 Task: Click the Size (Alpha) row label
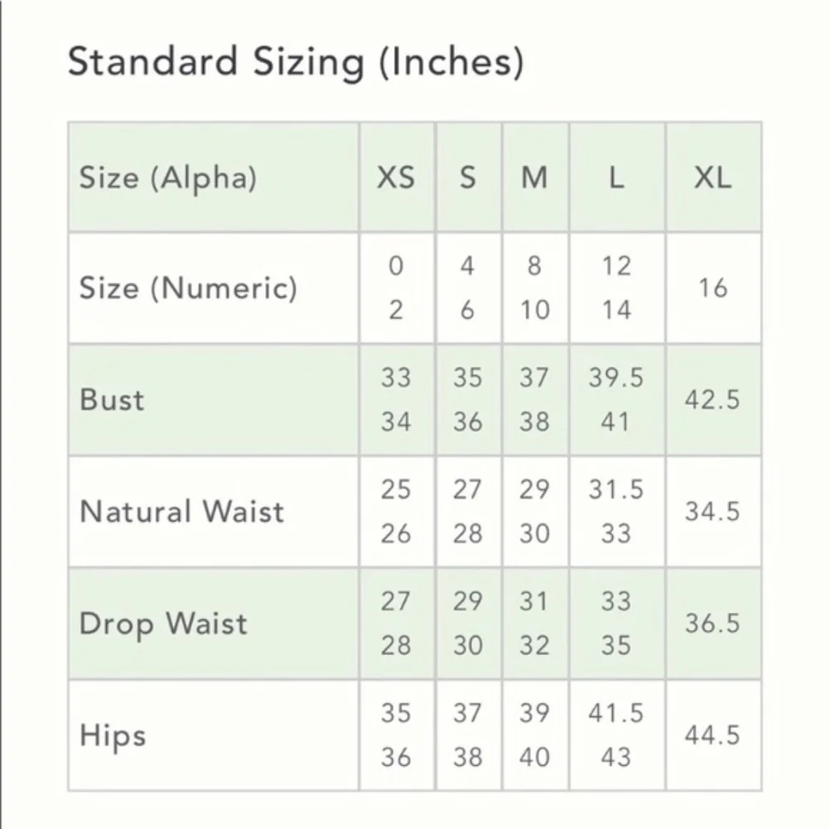pyautogui.click(x=167, y=177)
